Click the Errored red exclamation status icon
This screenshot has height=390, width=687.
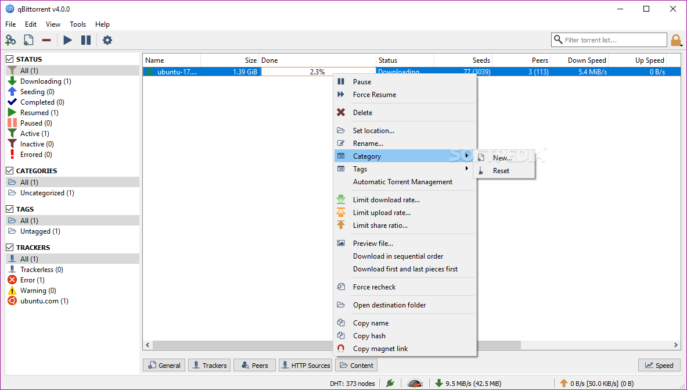point(12,154)
